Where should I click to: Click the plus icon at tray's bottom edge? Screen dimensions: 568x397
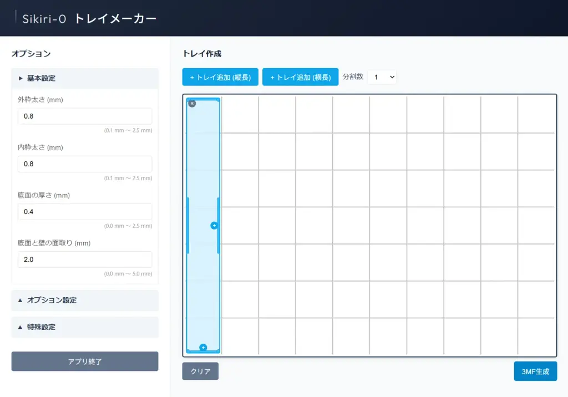[203, 348]
